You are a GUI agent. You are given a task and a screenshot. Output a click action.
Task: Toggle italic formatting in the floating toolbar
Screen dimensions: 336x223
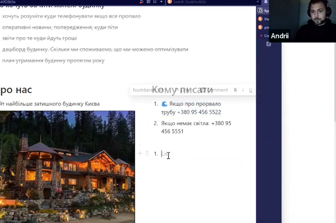point(243,90)
